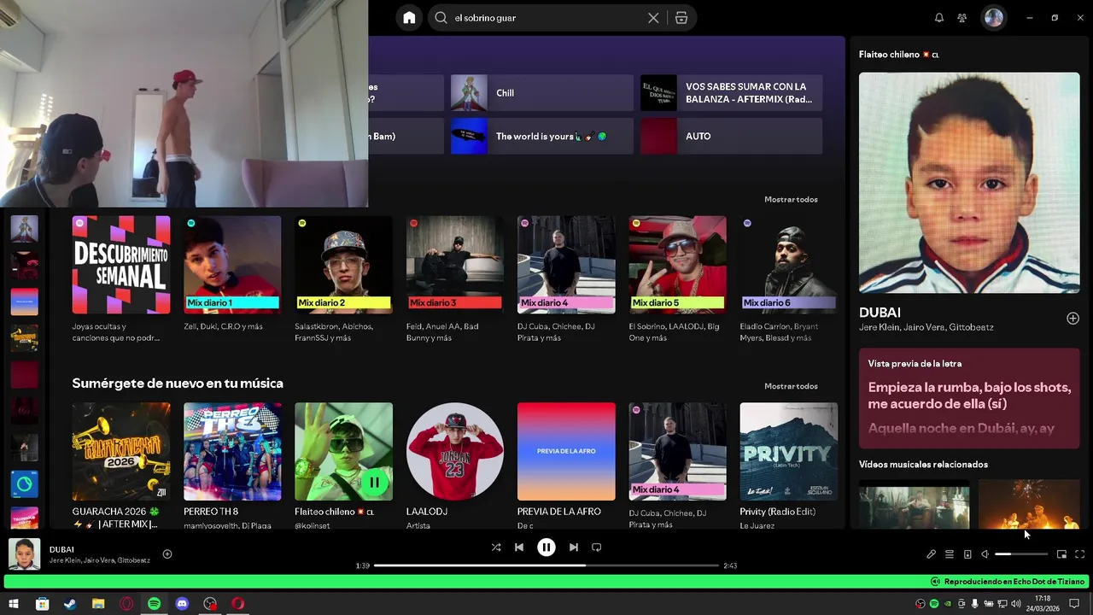Open Microsoft Store from taskbar
This screenshot has width=1093, height=615.
click(42, 604)
